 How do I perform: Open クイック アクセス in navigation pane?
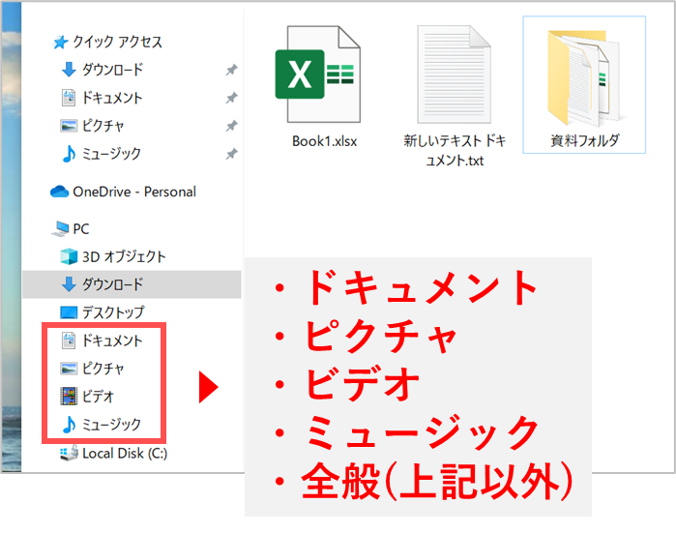pos(117,42)
